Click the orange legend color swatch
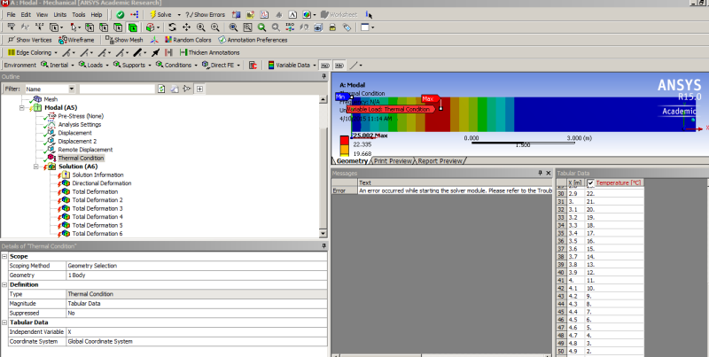The height and width of the screenshot is (357, 709). [x=344, y=149]
